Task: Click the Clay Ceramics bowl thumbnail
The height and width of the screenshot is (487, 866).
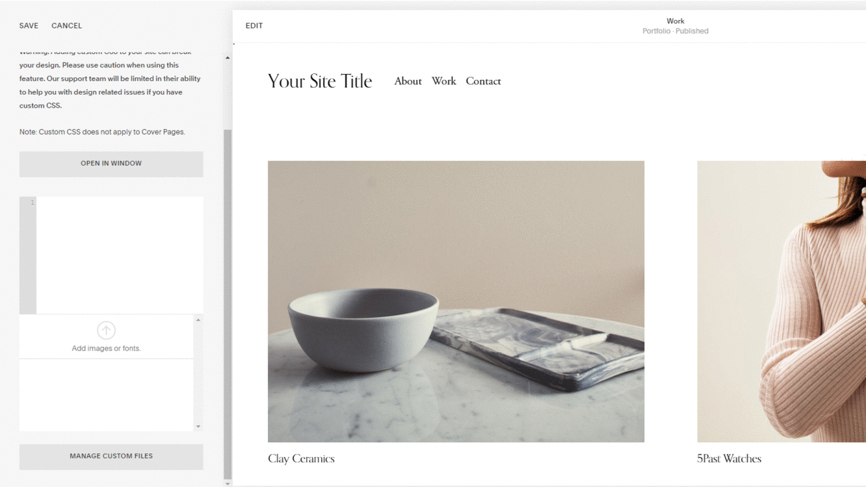Action: tap(455, 301)
